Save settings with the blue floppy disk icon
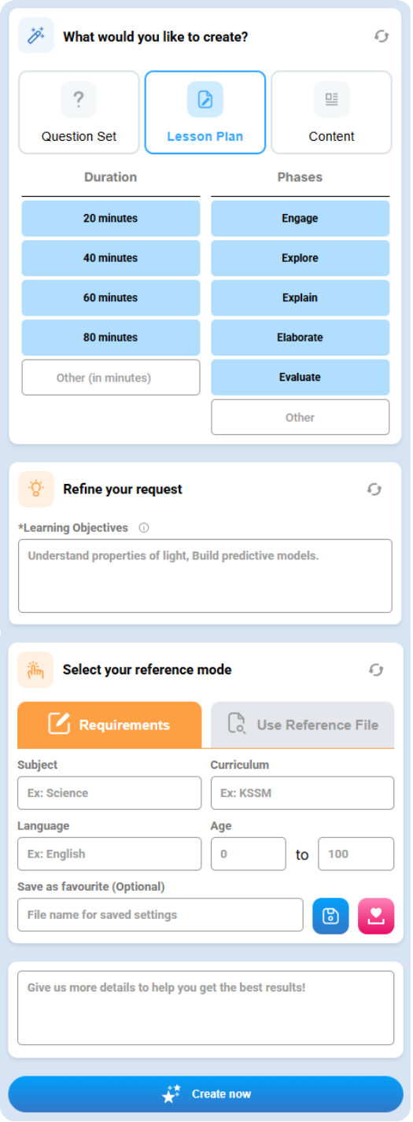 [330, 916]
